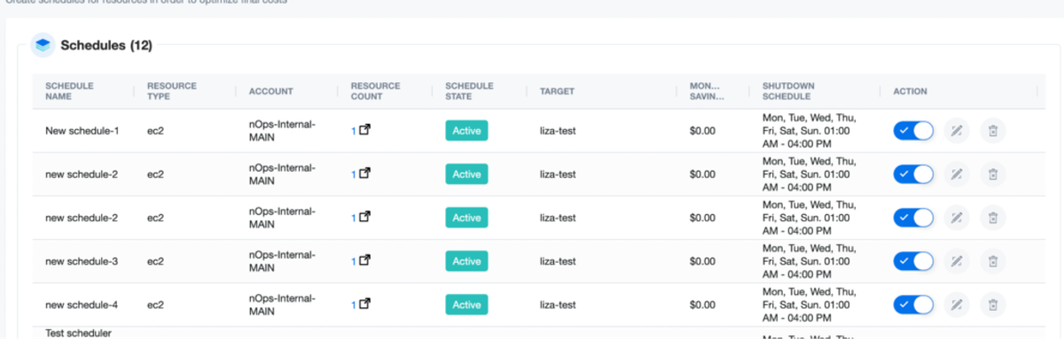Sort by Schedule Name column header

click(x=70, y=91)
